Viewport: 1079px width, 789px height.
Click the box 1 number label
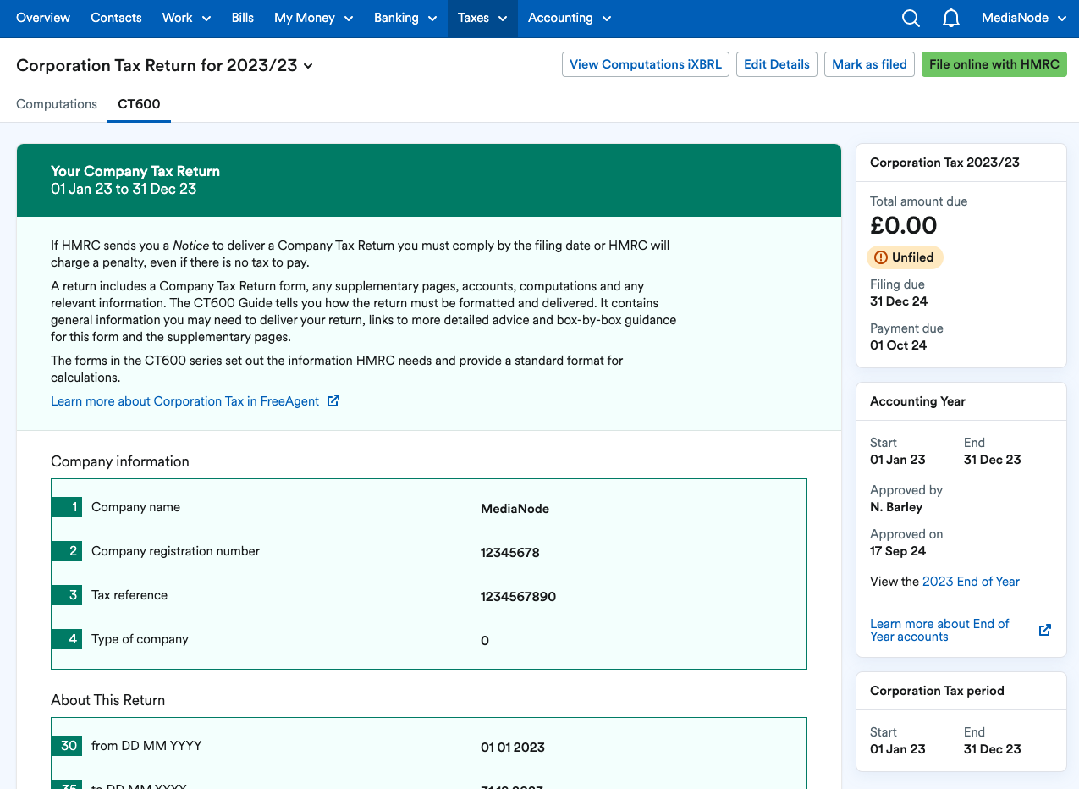66,507
